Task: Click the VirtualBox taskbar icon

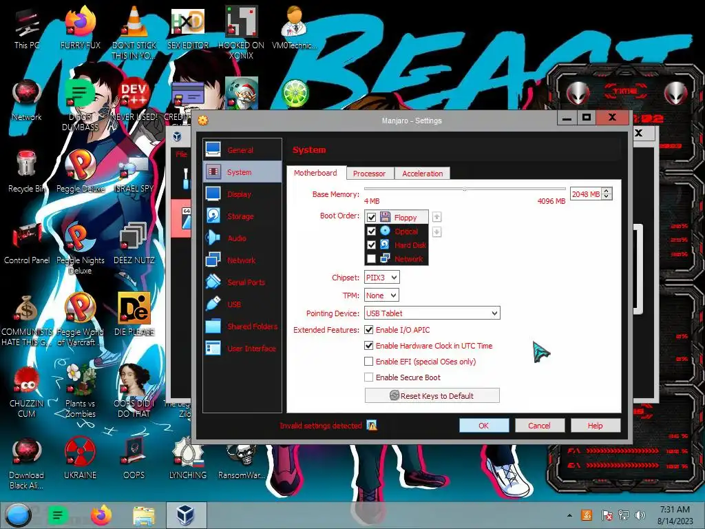Action: (x=186, y=515)
